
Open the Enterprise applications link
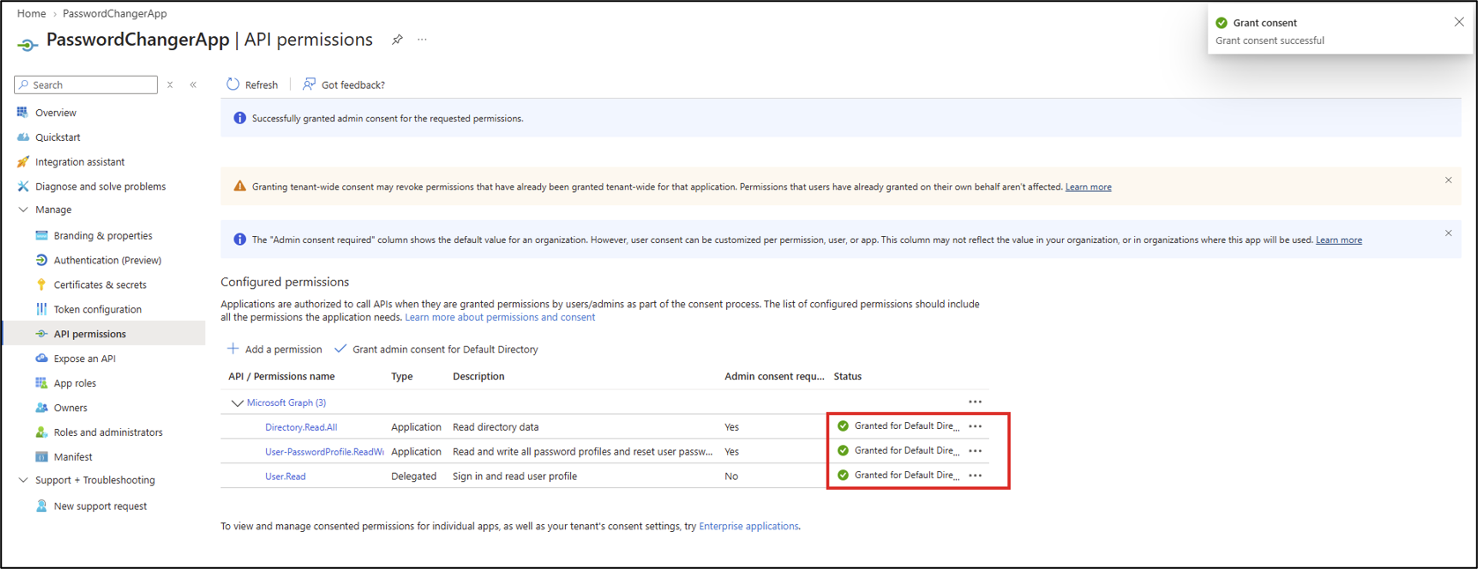pos(748,526)
